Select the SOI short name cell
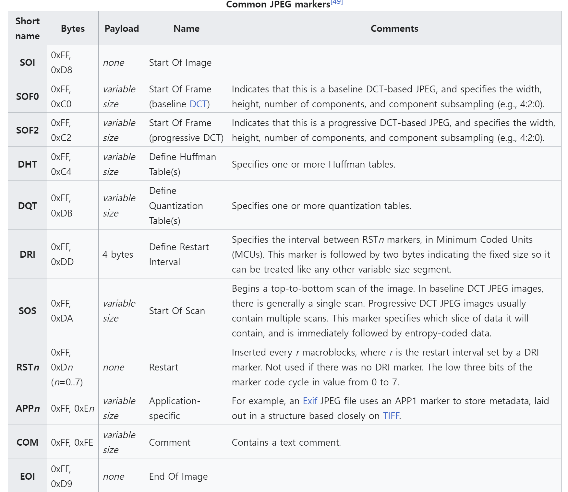Screen dimensions: 568x492 click(x=28, y=62)
